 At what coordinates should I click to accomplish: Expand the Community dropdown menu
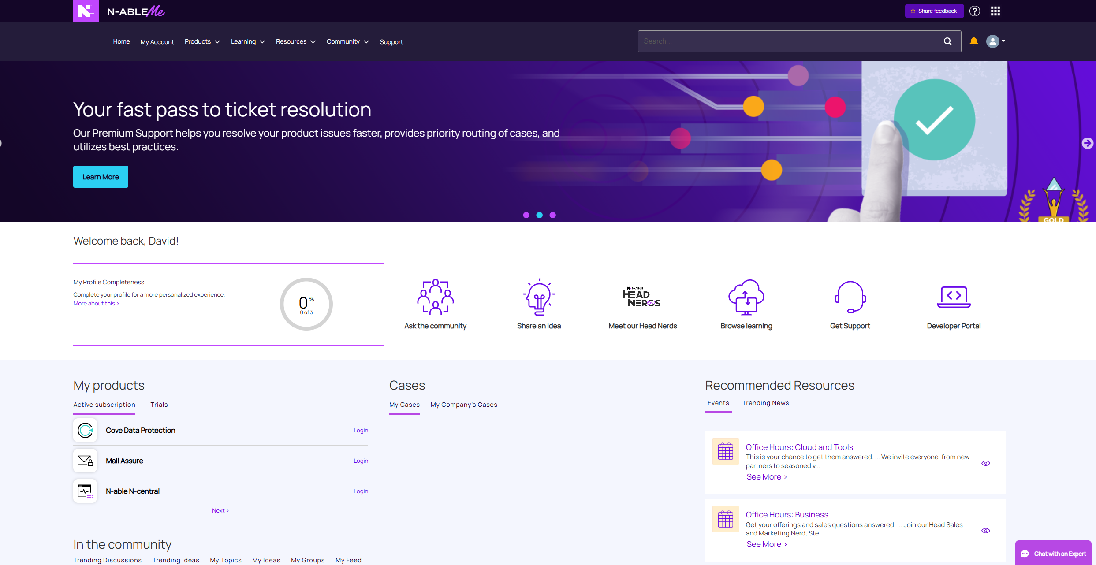[x=347, y=41]
